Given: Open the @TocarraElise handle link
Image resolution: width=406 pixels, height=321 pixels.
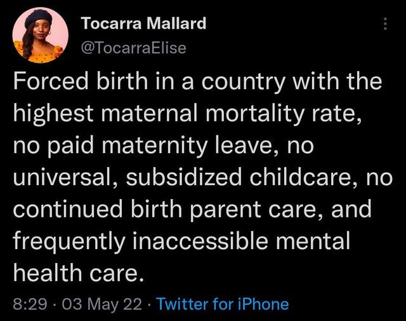Looking at the screenshot, I should click(134, 48).
